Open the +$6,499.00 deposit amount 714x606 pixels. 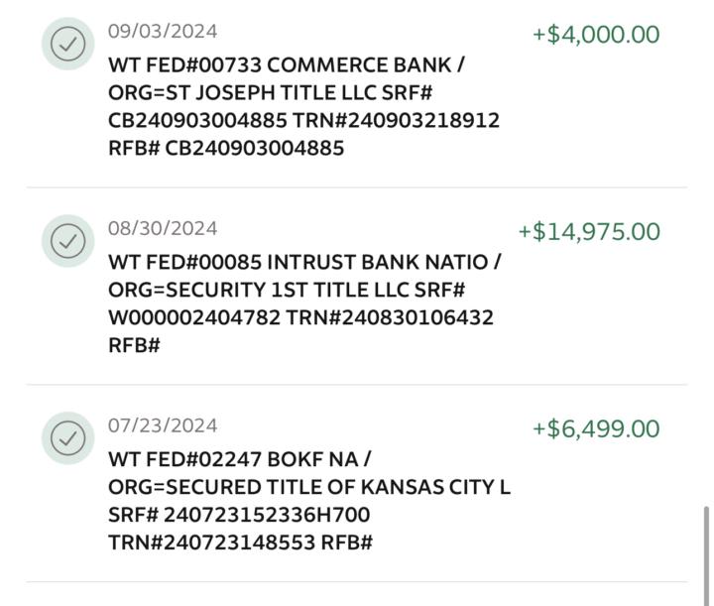(596, 428)
